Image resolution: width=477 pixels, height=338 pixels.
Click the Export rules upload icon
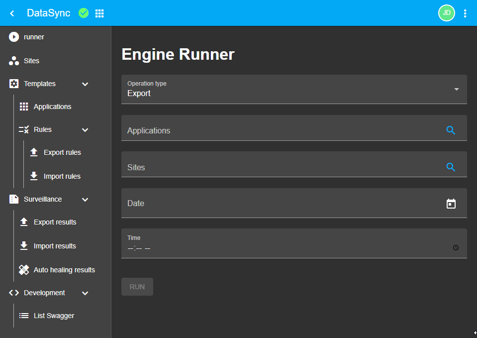(x=34, y=152)
